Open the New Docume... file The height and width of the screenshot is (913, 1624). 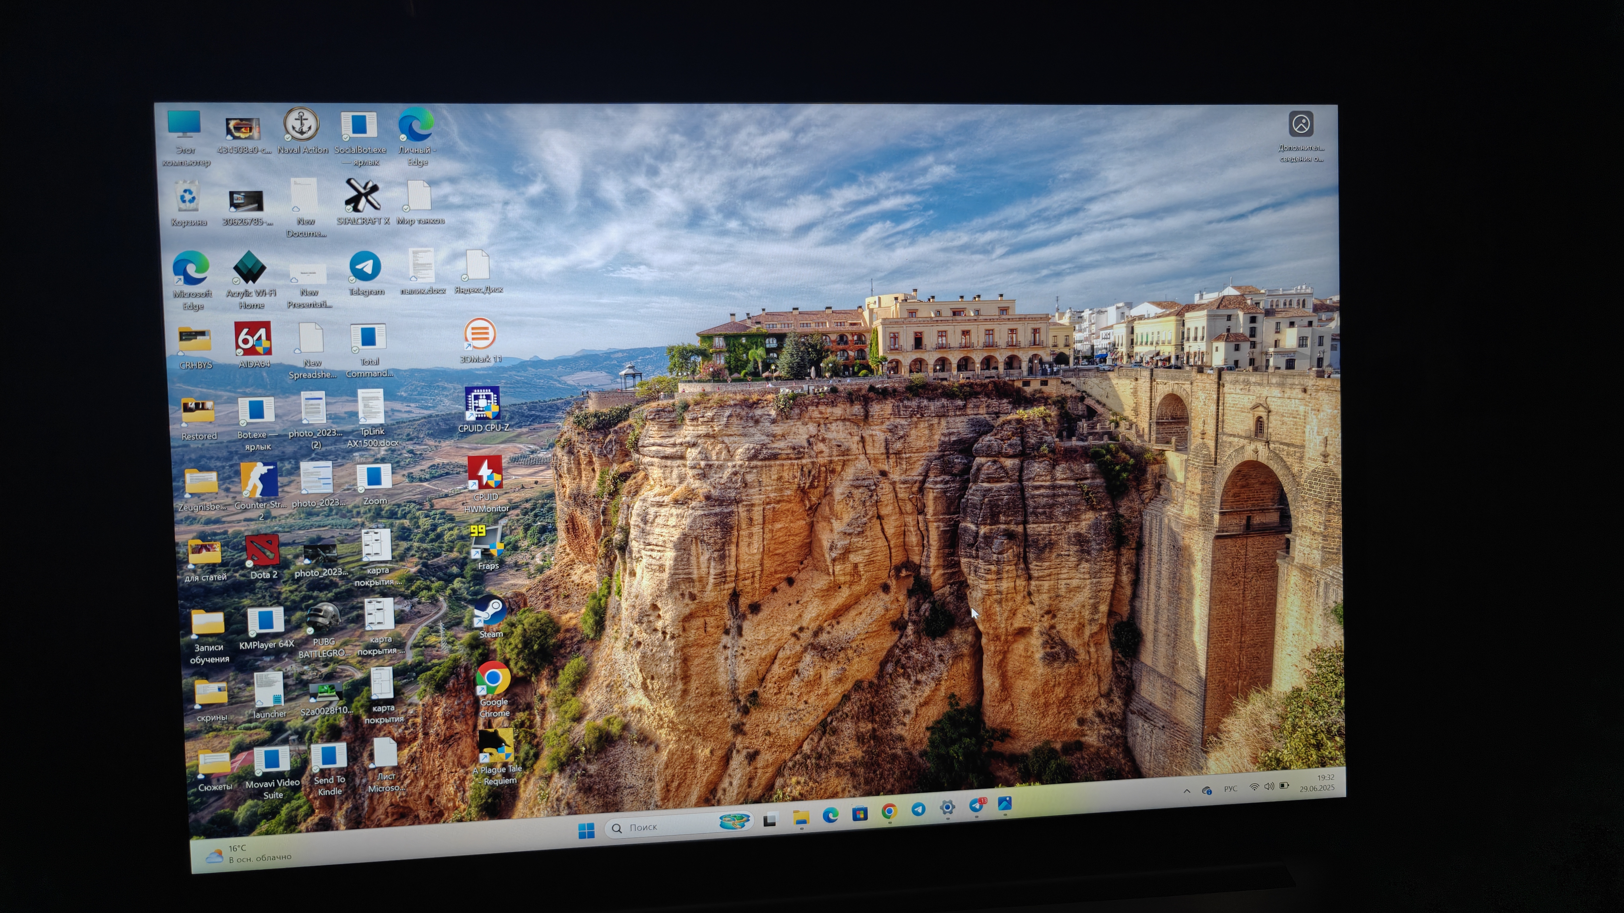[305, 208]
